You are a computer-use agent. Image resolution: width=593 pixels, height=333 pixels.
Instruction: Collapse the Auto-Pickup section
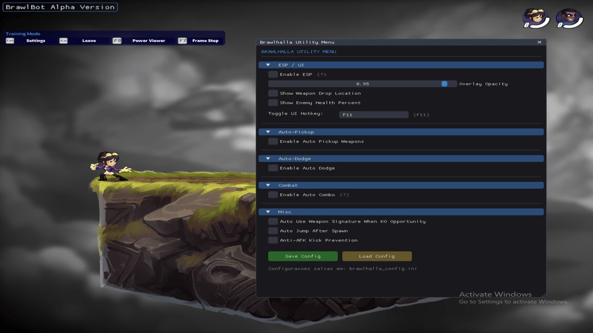[x=401, y=132]
